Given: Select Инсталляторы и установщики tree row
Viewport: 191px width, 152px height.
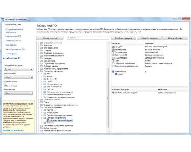Looking at the screenshot, I should point(60,92).
